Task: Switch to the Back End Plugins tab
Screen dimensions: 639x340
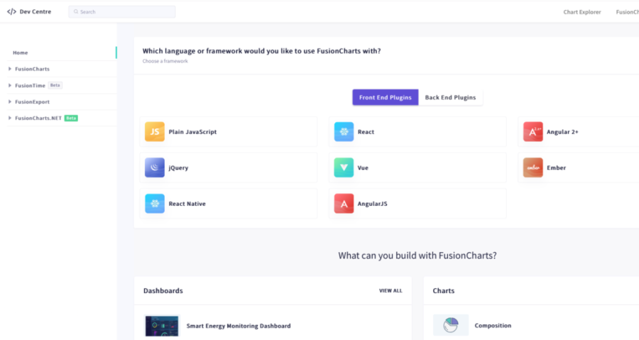Action: 450,97
